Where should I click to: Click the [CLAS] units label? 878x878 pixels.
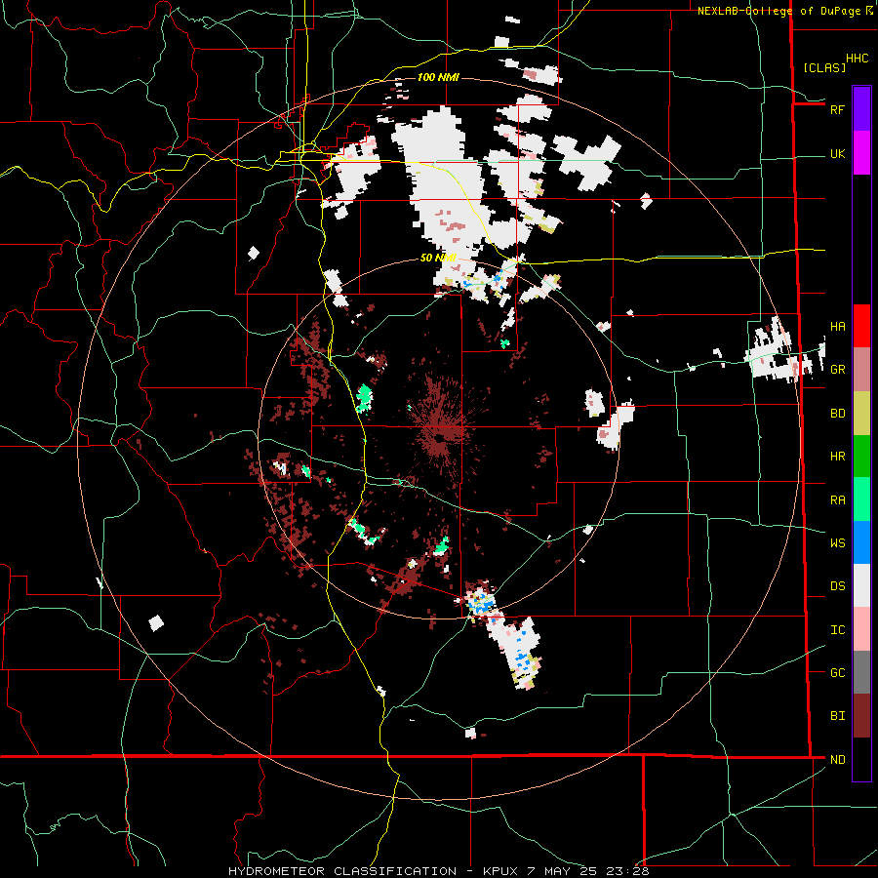(824, 67)
